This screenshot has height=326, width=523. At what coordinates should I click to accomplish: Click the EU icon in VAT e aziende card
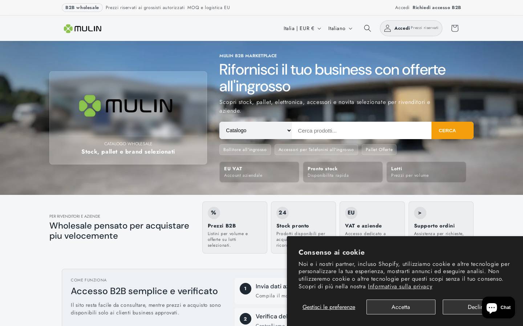[x=351, y=213]
